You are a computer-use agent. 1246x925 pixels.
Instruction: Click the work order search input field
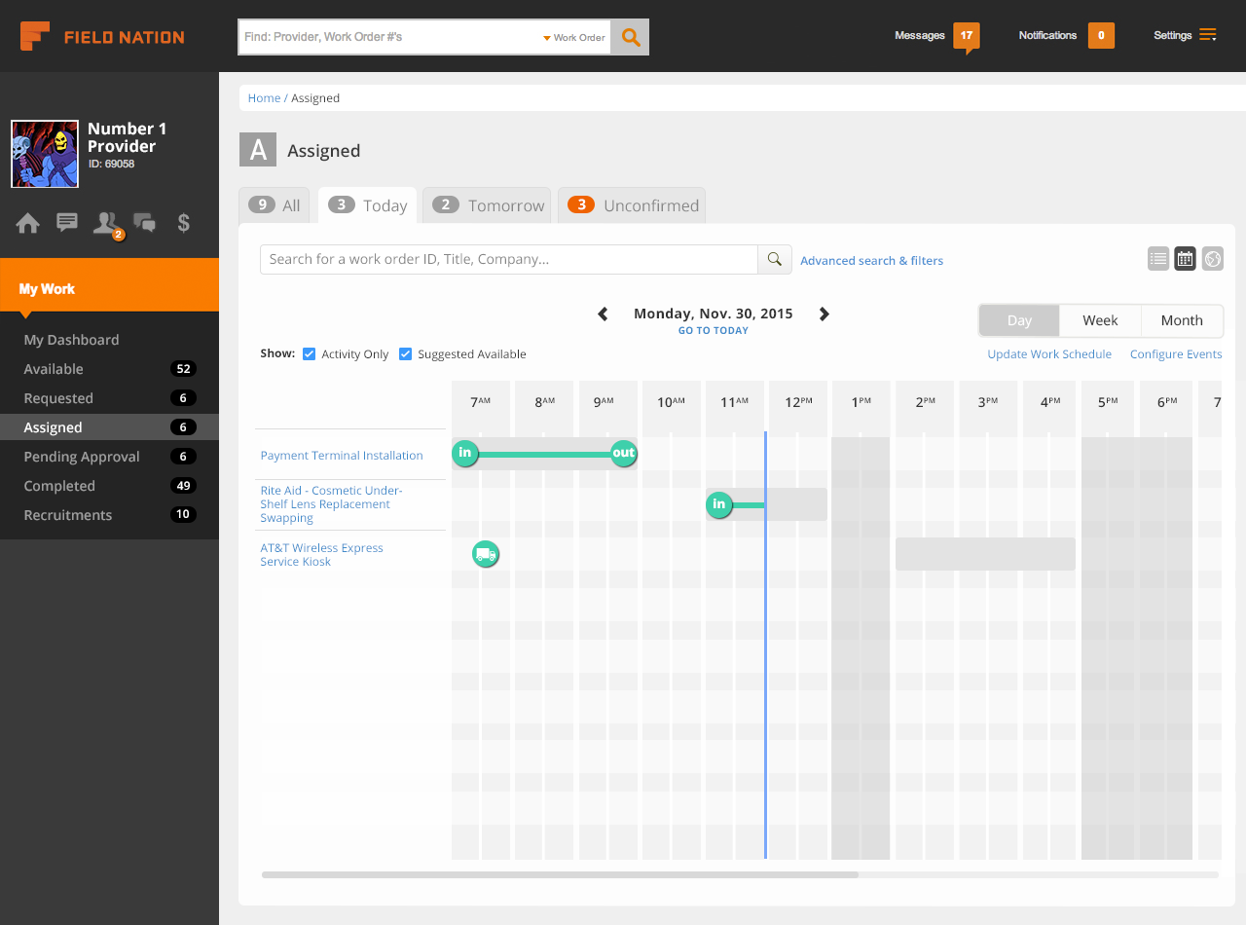pyautogui.click(x=508, y=259)
